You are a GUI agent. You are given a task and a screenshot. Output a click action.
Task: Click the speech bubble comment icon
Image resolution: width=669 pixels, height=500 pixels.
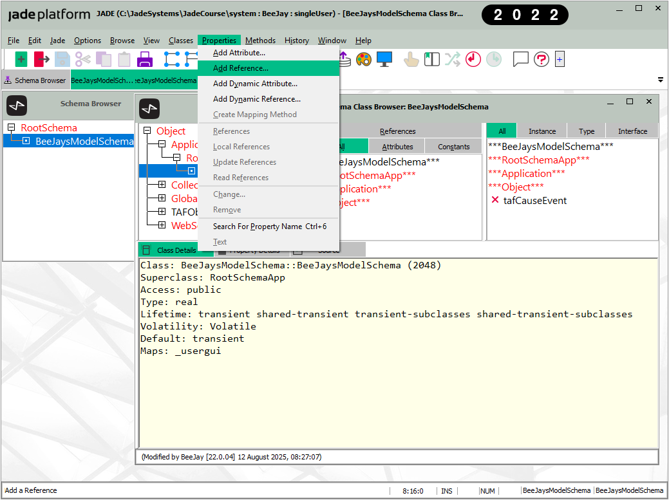pos(520,59)
